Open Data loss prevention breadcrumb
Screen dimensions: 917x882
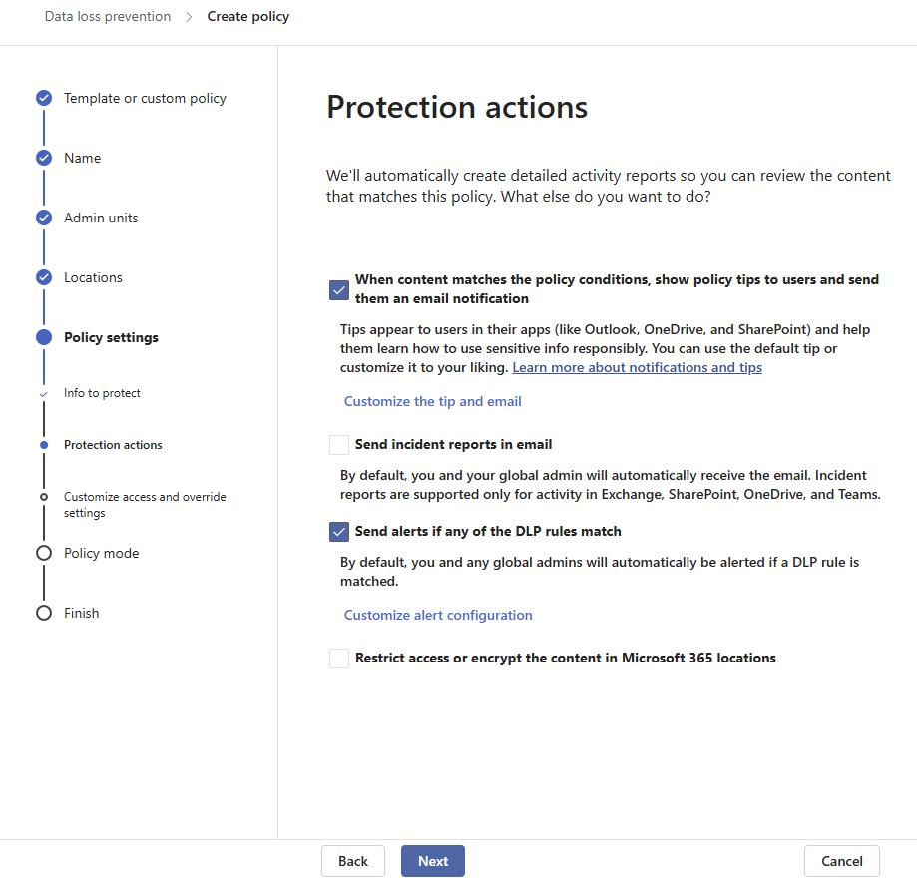coord(108,16)
